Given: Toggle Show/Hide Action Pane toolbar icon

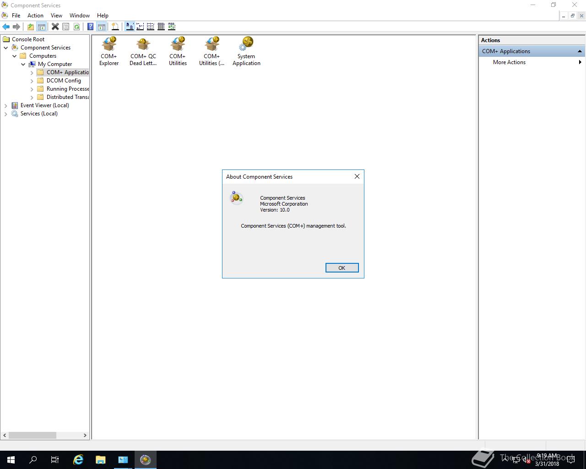Looking at the screenshot, I should point(101,27).
